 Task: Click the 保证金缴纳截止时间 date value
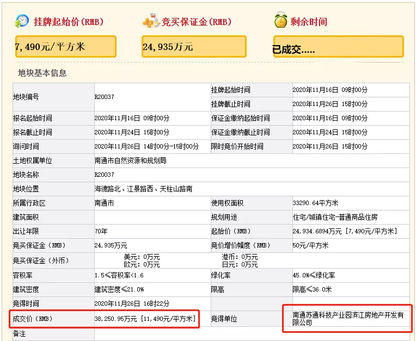[x=330, y=132]
